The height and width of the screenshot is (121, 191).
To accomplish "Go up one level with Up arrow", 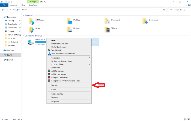I will tap(14, 10).
